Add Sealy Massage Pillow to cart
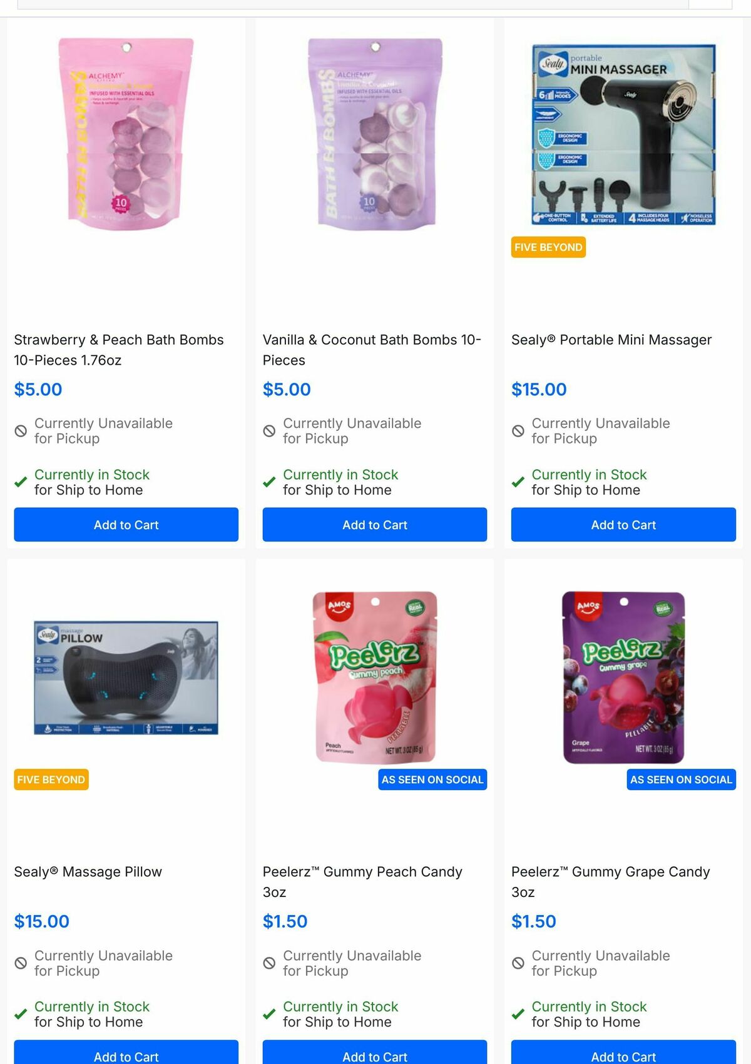This screenshot has height=1064, width=751. (x=126, y=1056)
